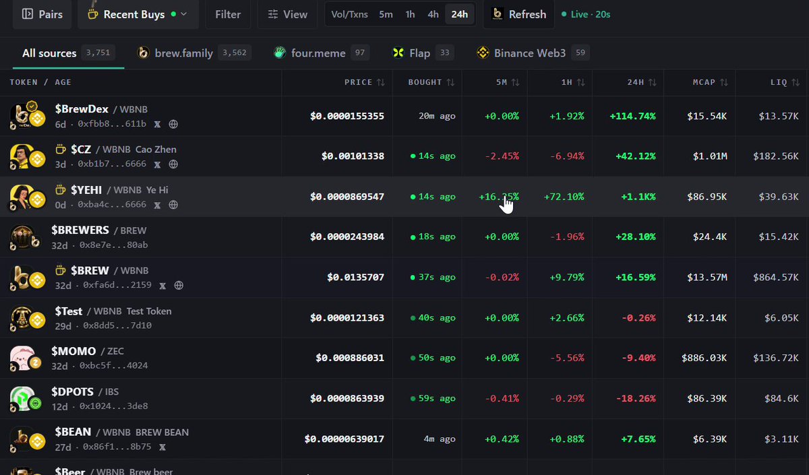The image size is (809, 475).
Task: Click the $BREWERS token logo
Action: click(x=24, y=237)
